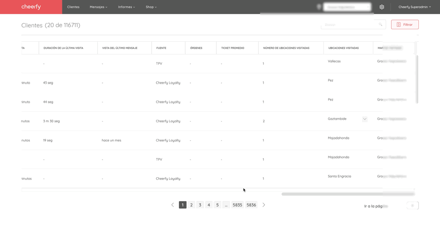This screenshot has height=228, width=440.
Task: Go to previous page arrow
Action: (x=173, y=205)
